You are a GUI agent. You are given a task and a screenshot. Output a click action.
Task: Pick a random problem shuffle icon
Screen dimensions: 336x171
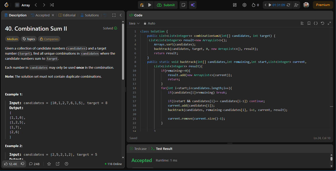pyautogui.click(x=52, y=5)
